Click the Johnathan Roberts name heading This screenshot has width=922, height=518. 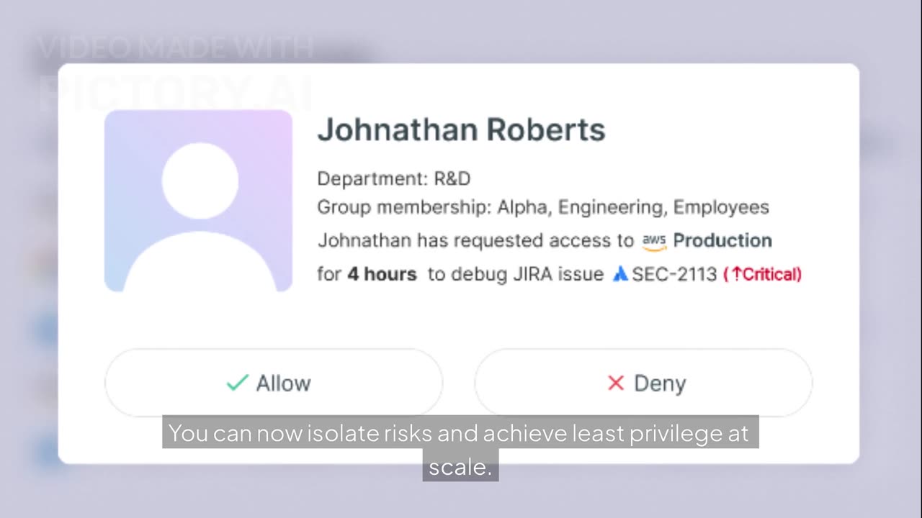pyautogui.click(x=461, y=129)
